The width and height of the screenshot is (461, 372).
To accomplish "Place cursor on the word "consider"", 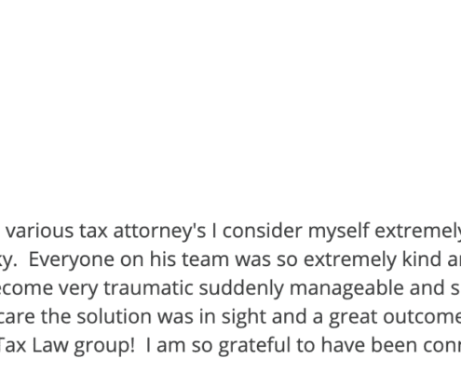I will pyautogui.click(x=263, y=231).
